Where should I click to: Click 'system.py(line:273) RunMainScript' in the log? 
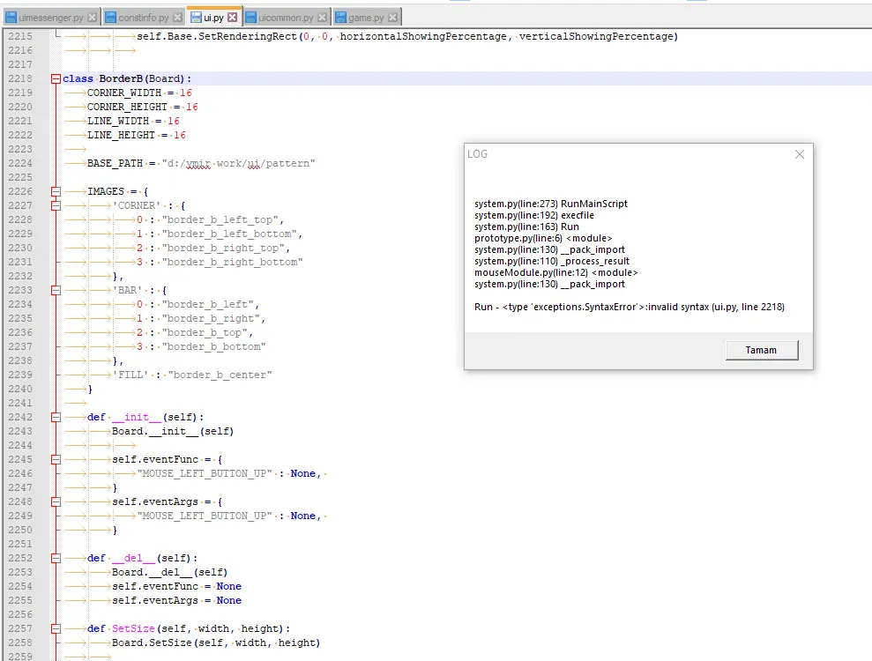coord(550,204)
